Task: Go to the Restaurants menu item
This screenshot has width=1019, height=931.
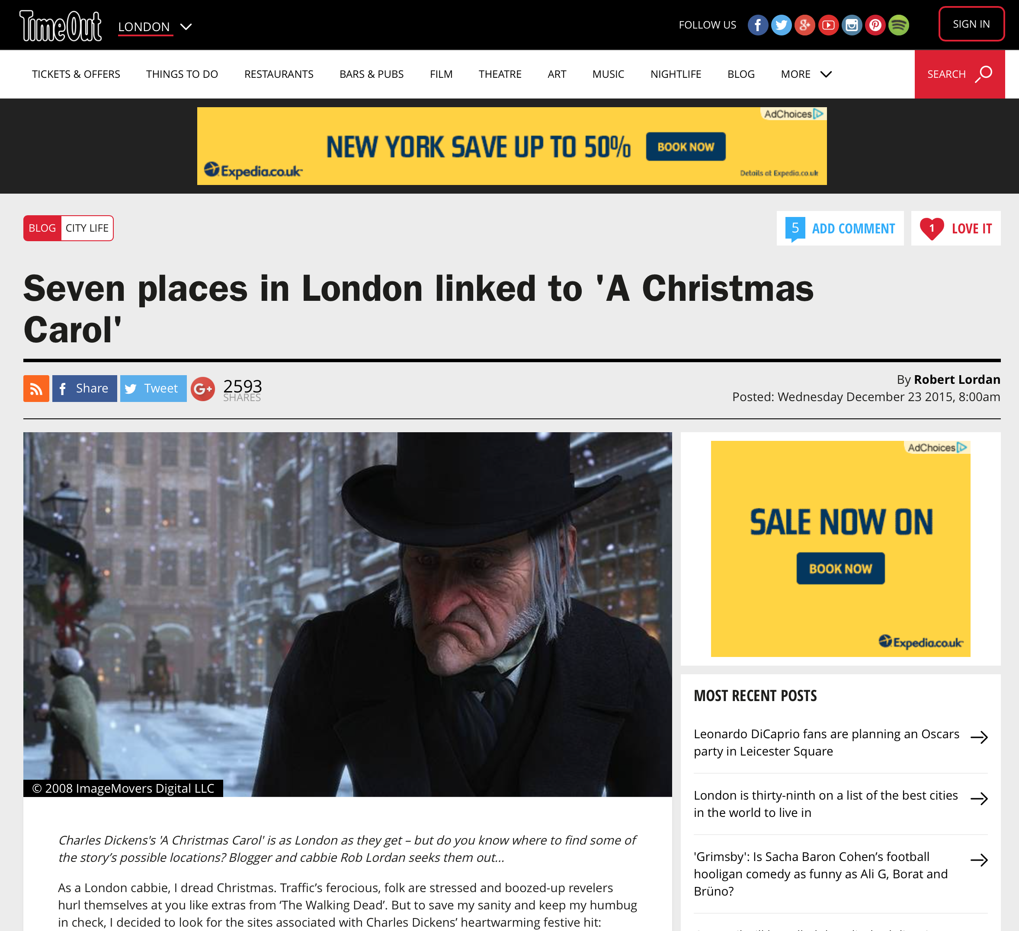Action: pyautogui.click(x=279, y=74)
